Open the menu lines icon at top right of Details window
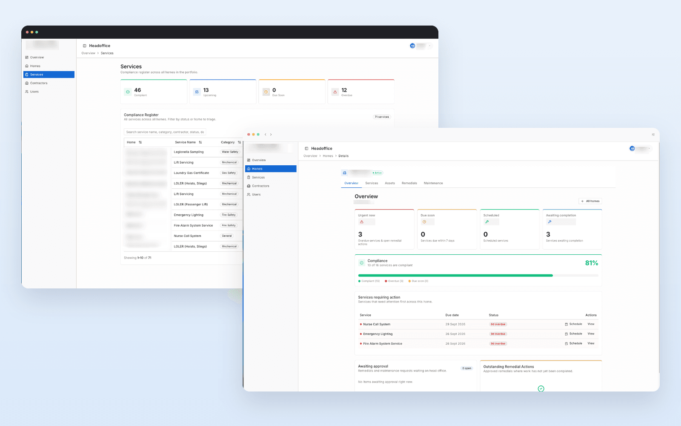The image size is (681, 426). 653,135
